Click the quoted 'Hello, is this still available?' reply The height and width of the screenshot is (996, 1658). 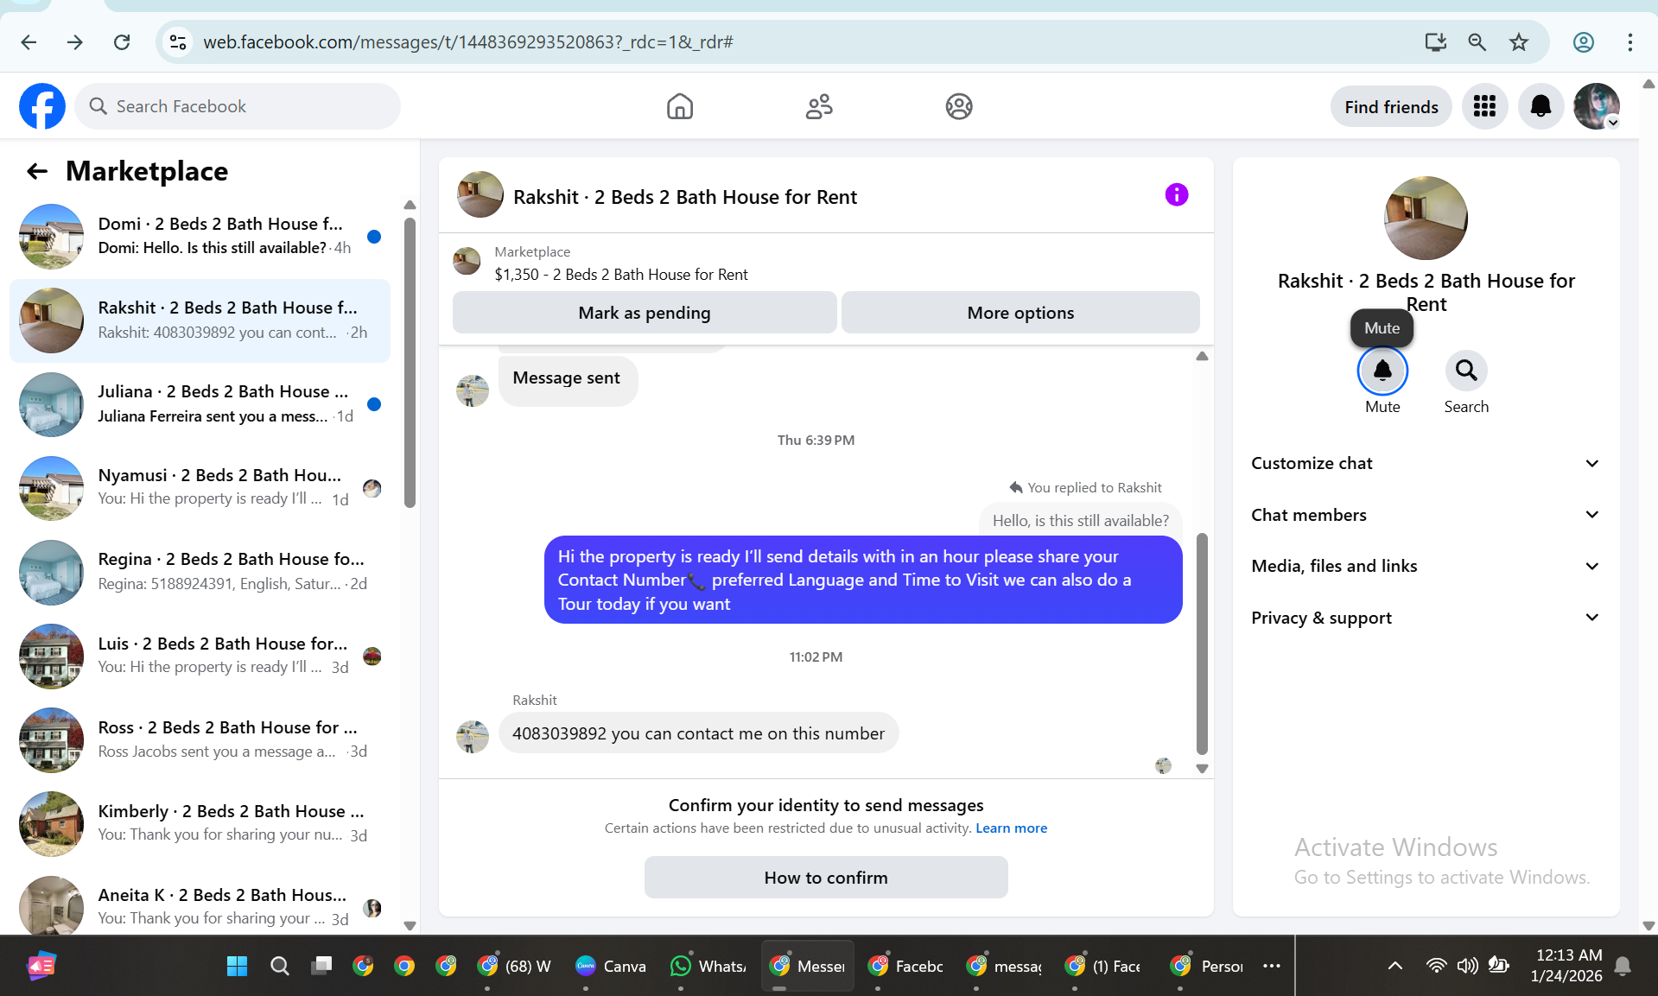(1080, 520)
